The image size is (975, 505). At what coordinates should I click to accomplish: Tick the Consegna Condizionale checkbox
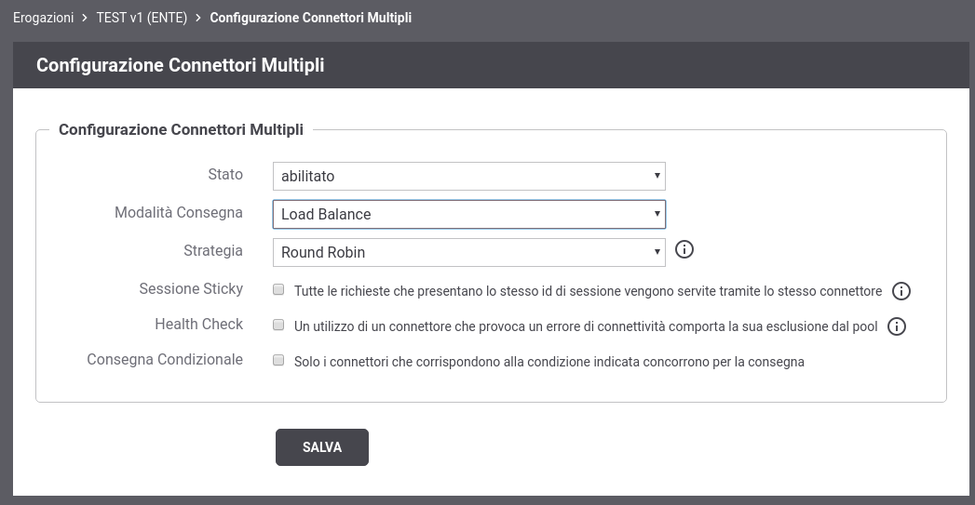pos(278,360)
